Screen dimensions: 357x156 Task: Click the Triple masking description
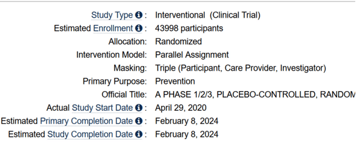coord(241,68)
